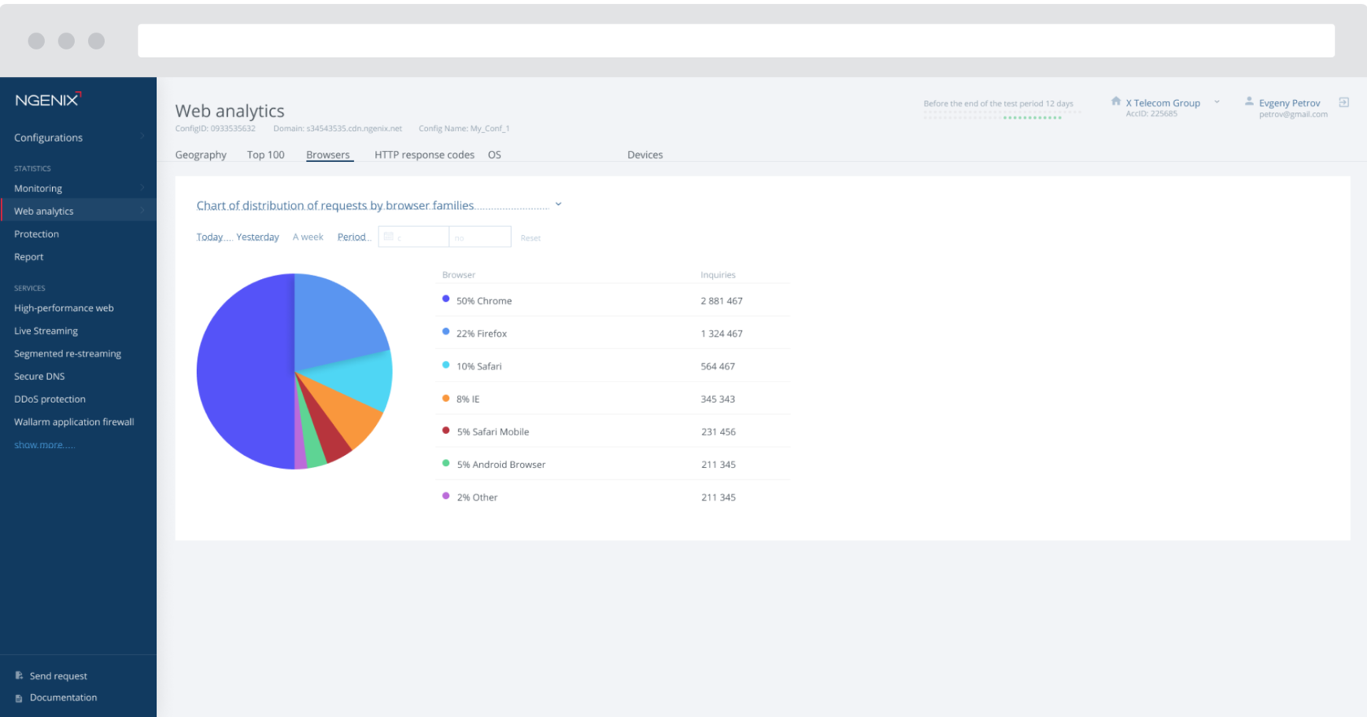This screenshot has width=1367, height=717.
Task: Expand the Configurations sidebar chevron
Action: pos(142,137)
